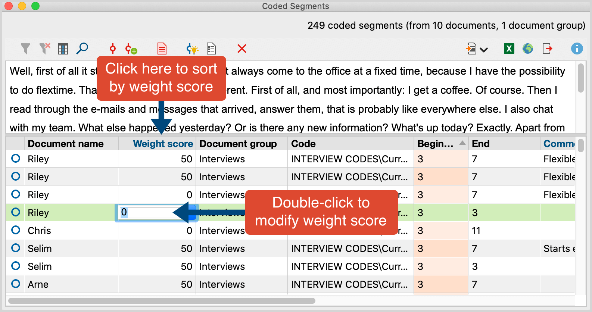Click the red code segment icon
592x312 pixels.
click(x=112, y=49)
